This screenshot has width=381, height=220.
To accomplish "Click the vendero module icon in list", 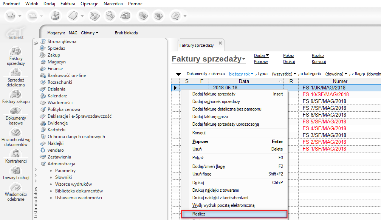I will tap(43, 150).
